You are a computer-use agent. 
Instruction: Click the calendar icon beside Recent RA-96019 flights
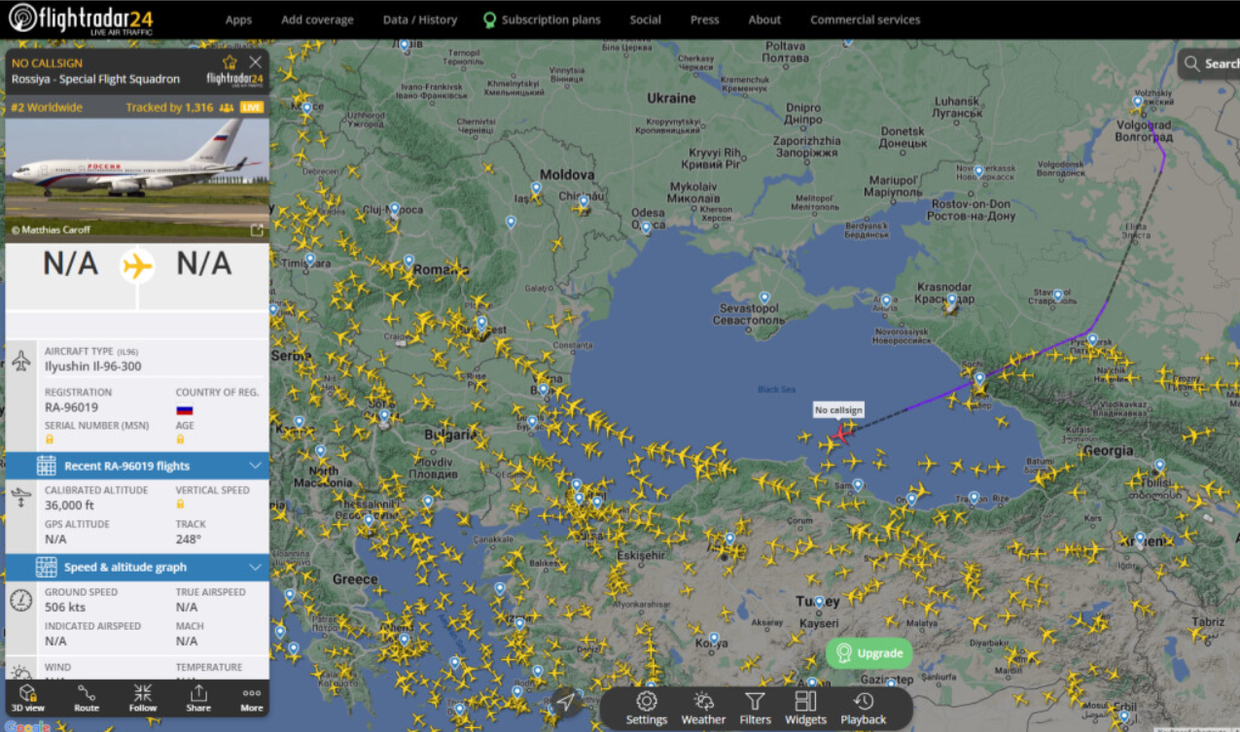pyautogui.click(x=46, y=466)
